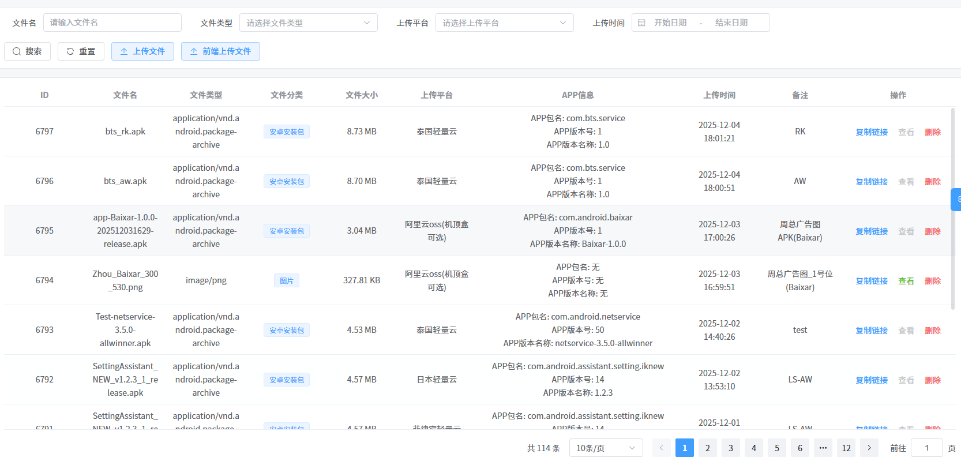
Task: Click the 327.81 KB size cell
Action: pyautogui.click(x=362, y=280)
